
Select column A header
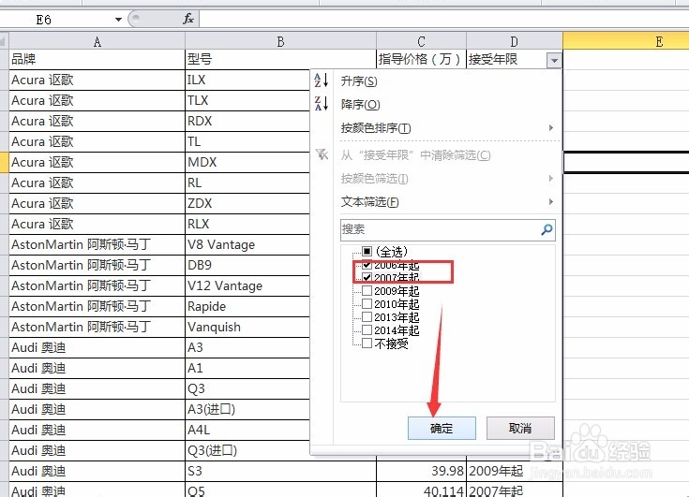97,42
